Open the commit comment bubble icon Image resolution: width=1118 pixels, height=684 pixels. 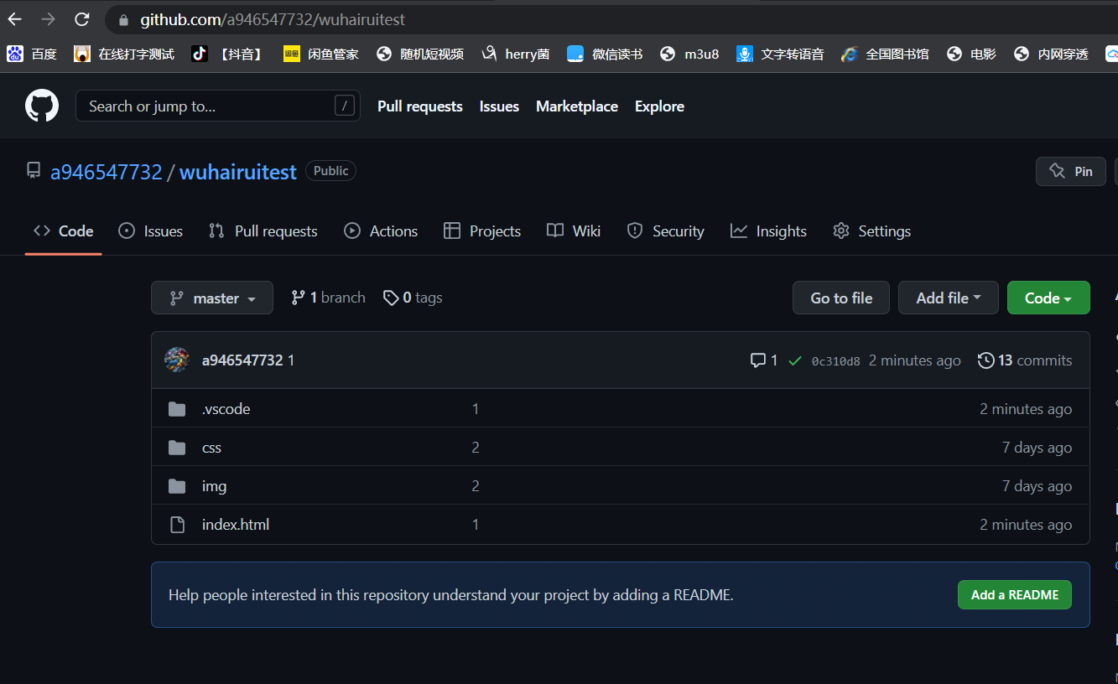pyautogui.click(x=758, y=360)
